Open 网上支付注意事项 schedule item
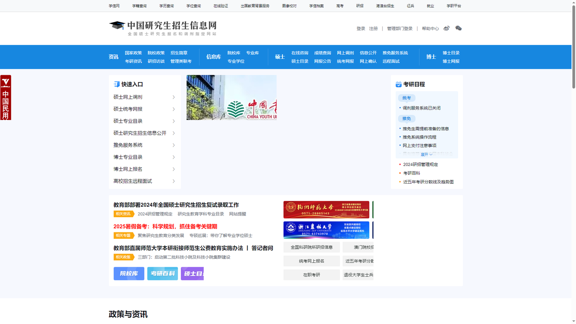This screenshot has height=324, width=576. click(420, 146)
